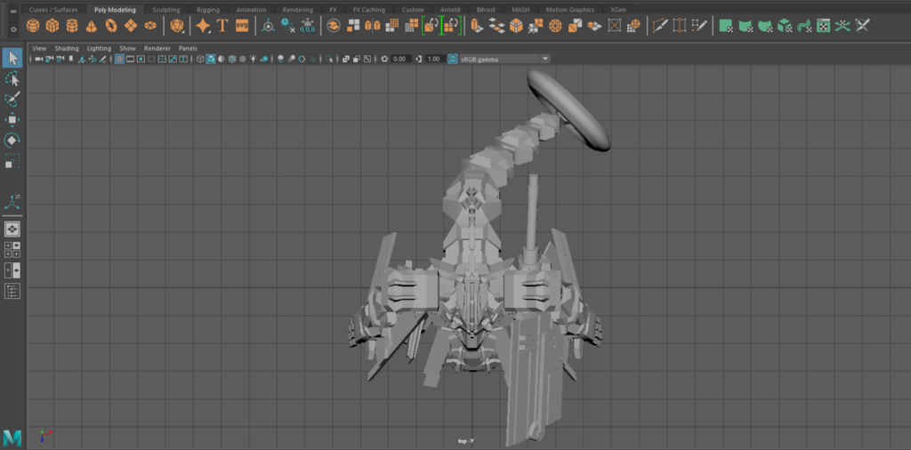Click the freeze transformations 0,0,0 icon
The image size is (911, 450).
pyautogui.click(x=307, y=26)
